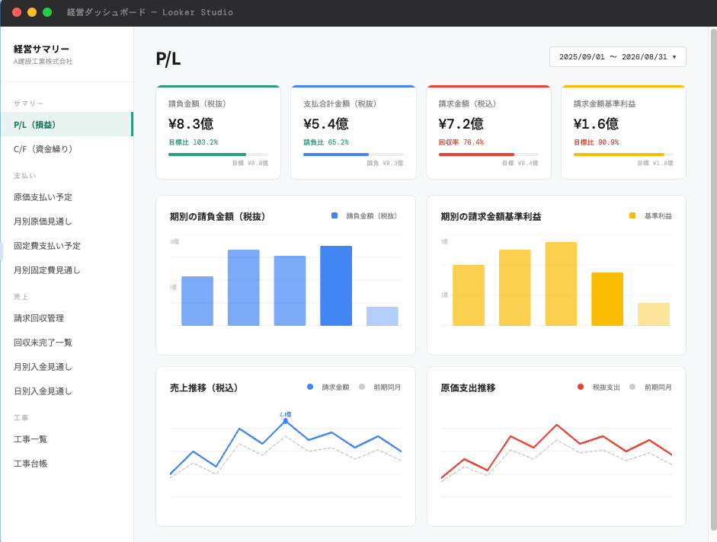This screenshot has height=542, width=717.
Task: Click the tallest dark blue bar in 期別の請負金額
Action: tap(336, 285)
